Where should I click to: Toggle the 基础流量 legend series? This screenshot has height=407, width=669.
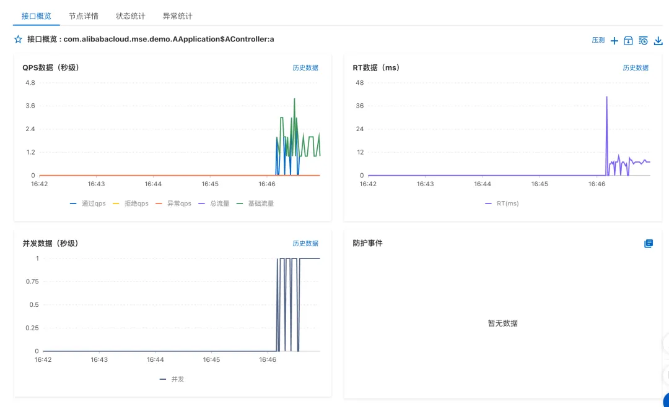pos(255,203)
